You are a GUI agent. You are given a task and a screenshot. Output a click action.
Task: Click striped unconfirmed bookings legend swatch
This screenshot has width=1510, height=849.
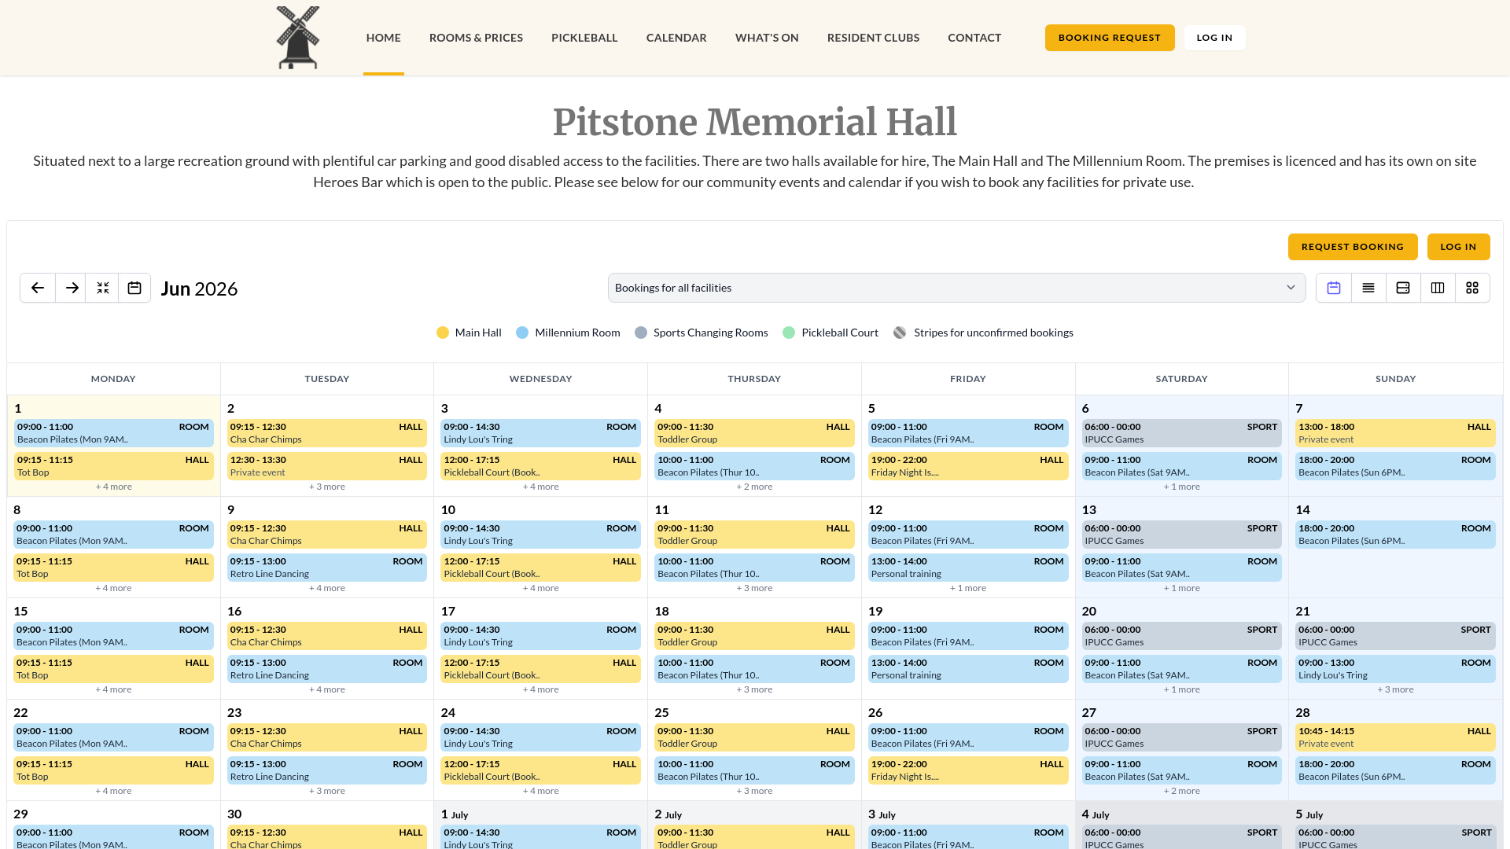[900, 333]
